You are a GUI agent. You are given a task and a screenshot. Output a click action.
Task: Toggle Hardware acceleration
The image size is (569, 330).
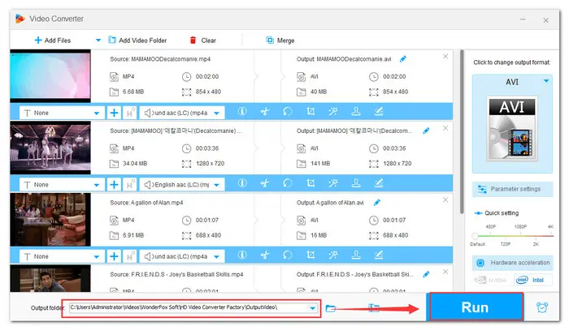(512, 263)
